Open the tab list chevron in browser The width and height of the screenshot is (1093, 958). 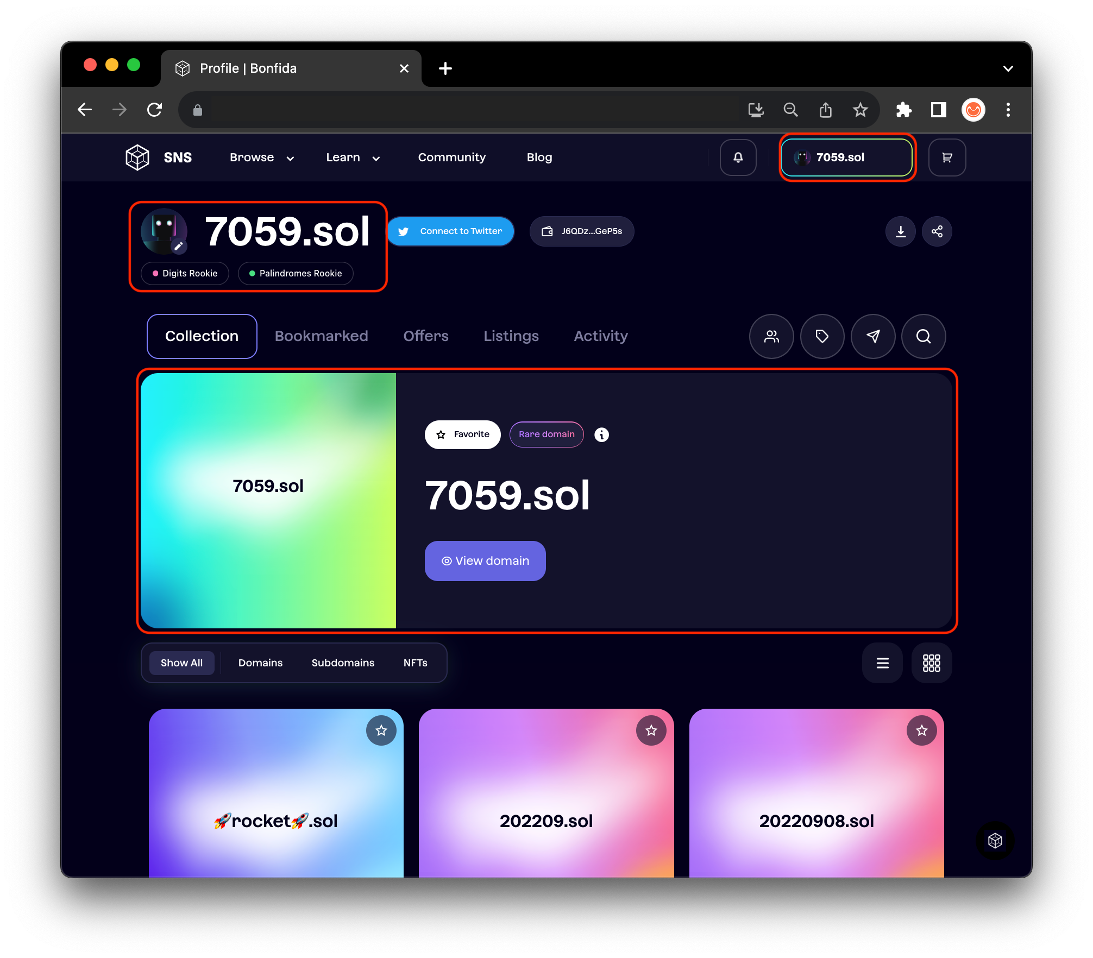1008,68
